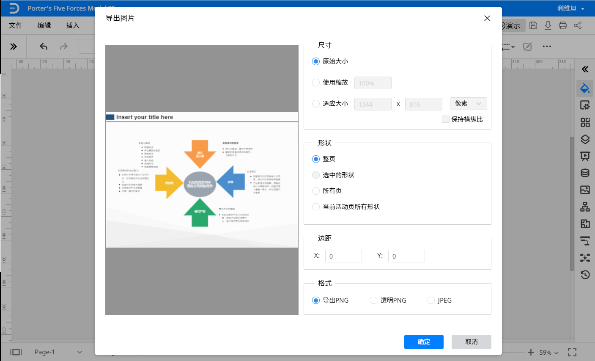Select 当前活动页所有形状 radio option
Screen dimensions: 595x361
[x=316, y=207]
